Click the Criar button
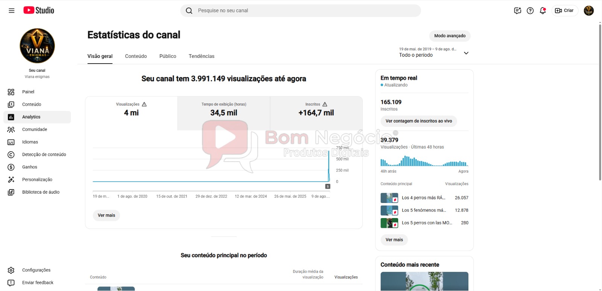Image resolution: width=602 pixels, height=291 pixels. [x=565, y=11]
